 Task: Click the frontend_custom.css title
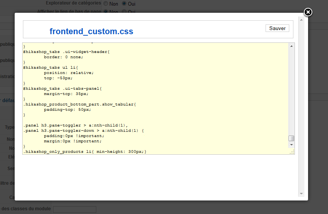coord(91,31)
